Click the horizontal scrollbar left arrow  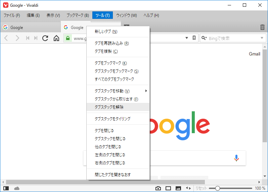point(3,182)
